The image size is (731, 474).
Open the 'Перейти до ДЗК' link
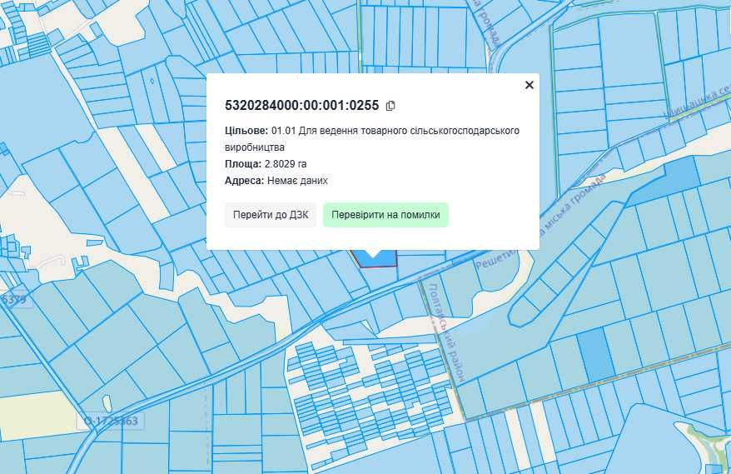[271, 215]
